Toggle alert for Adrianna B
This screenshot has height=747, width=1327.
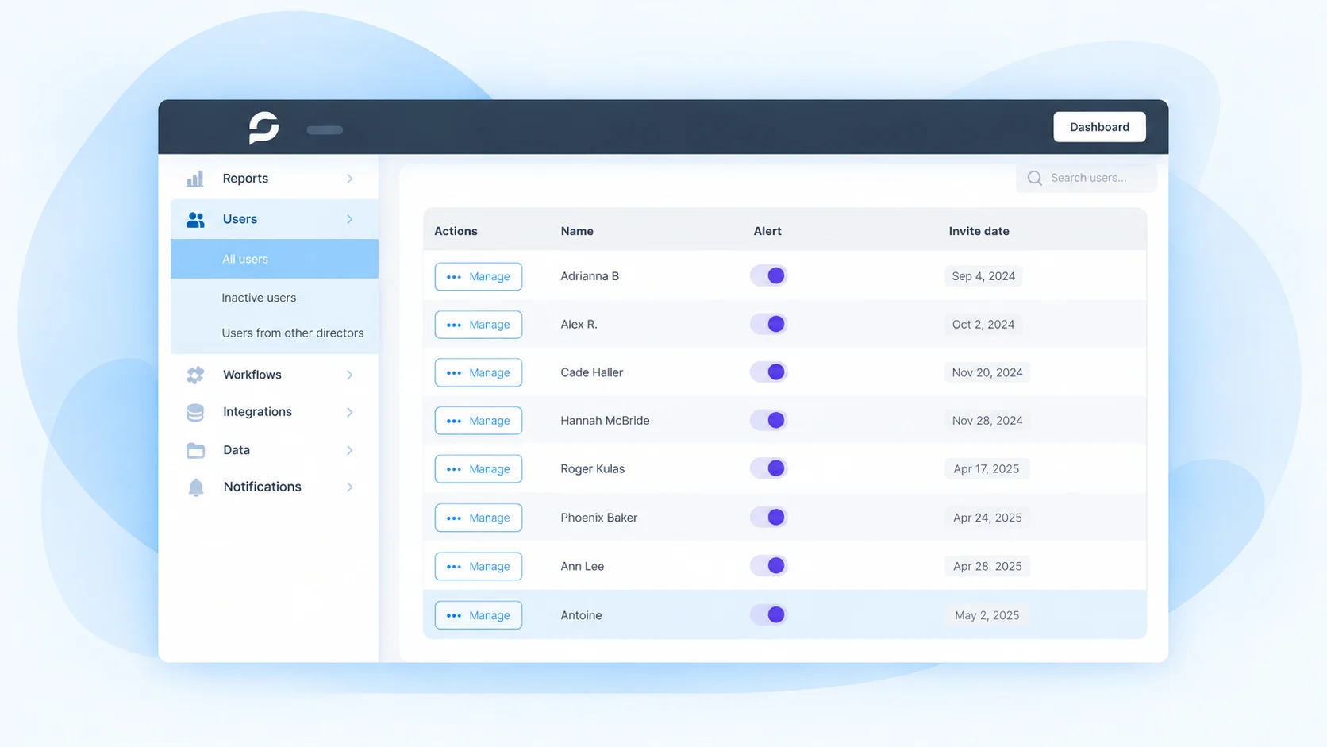point(768,275)
